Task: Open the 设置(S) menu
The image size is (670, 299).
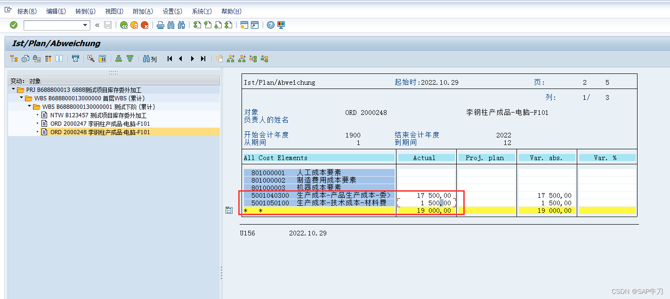Action: coord(172,11)
